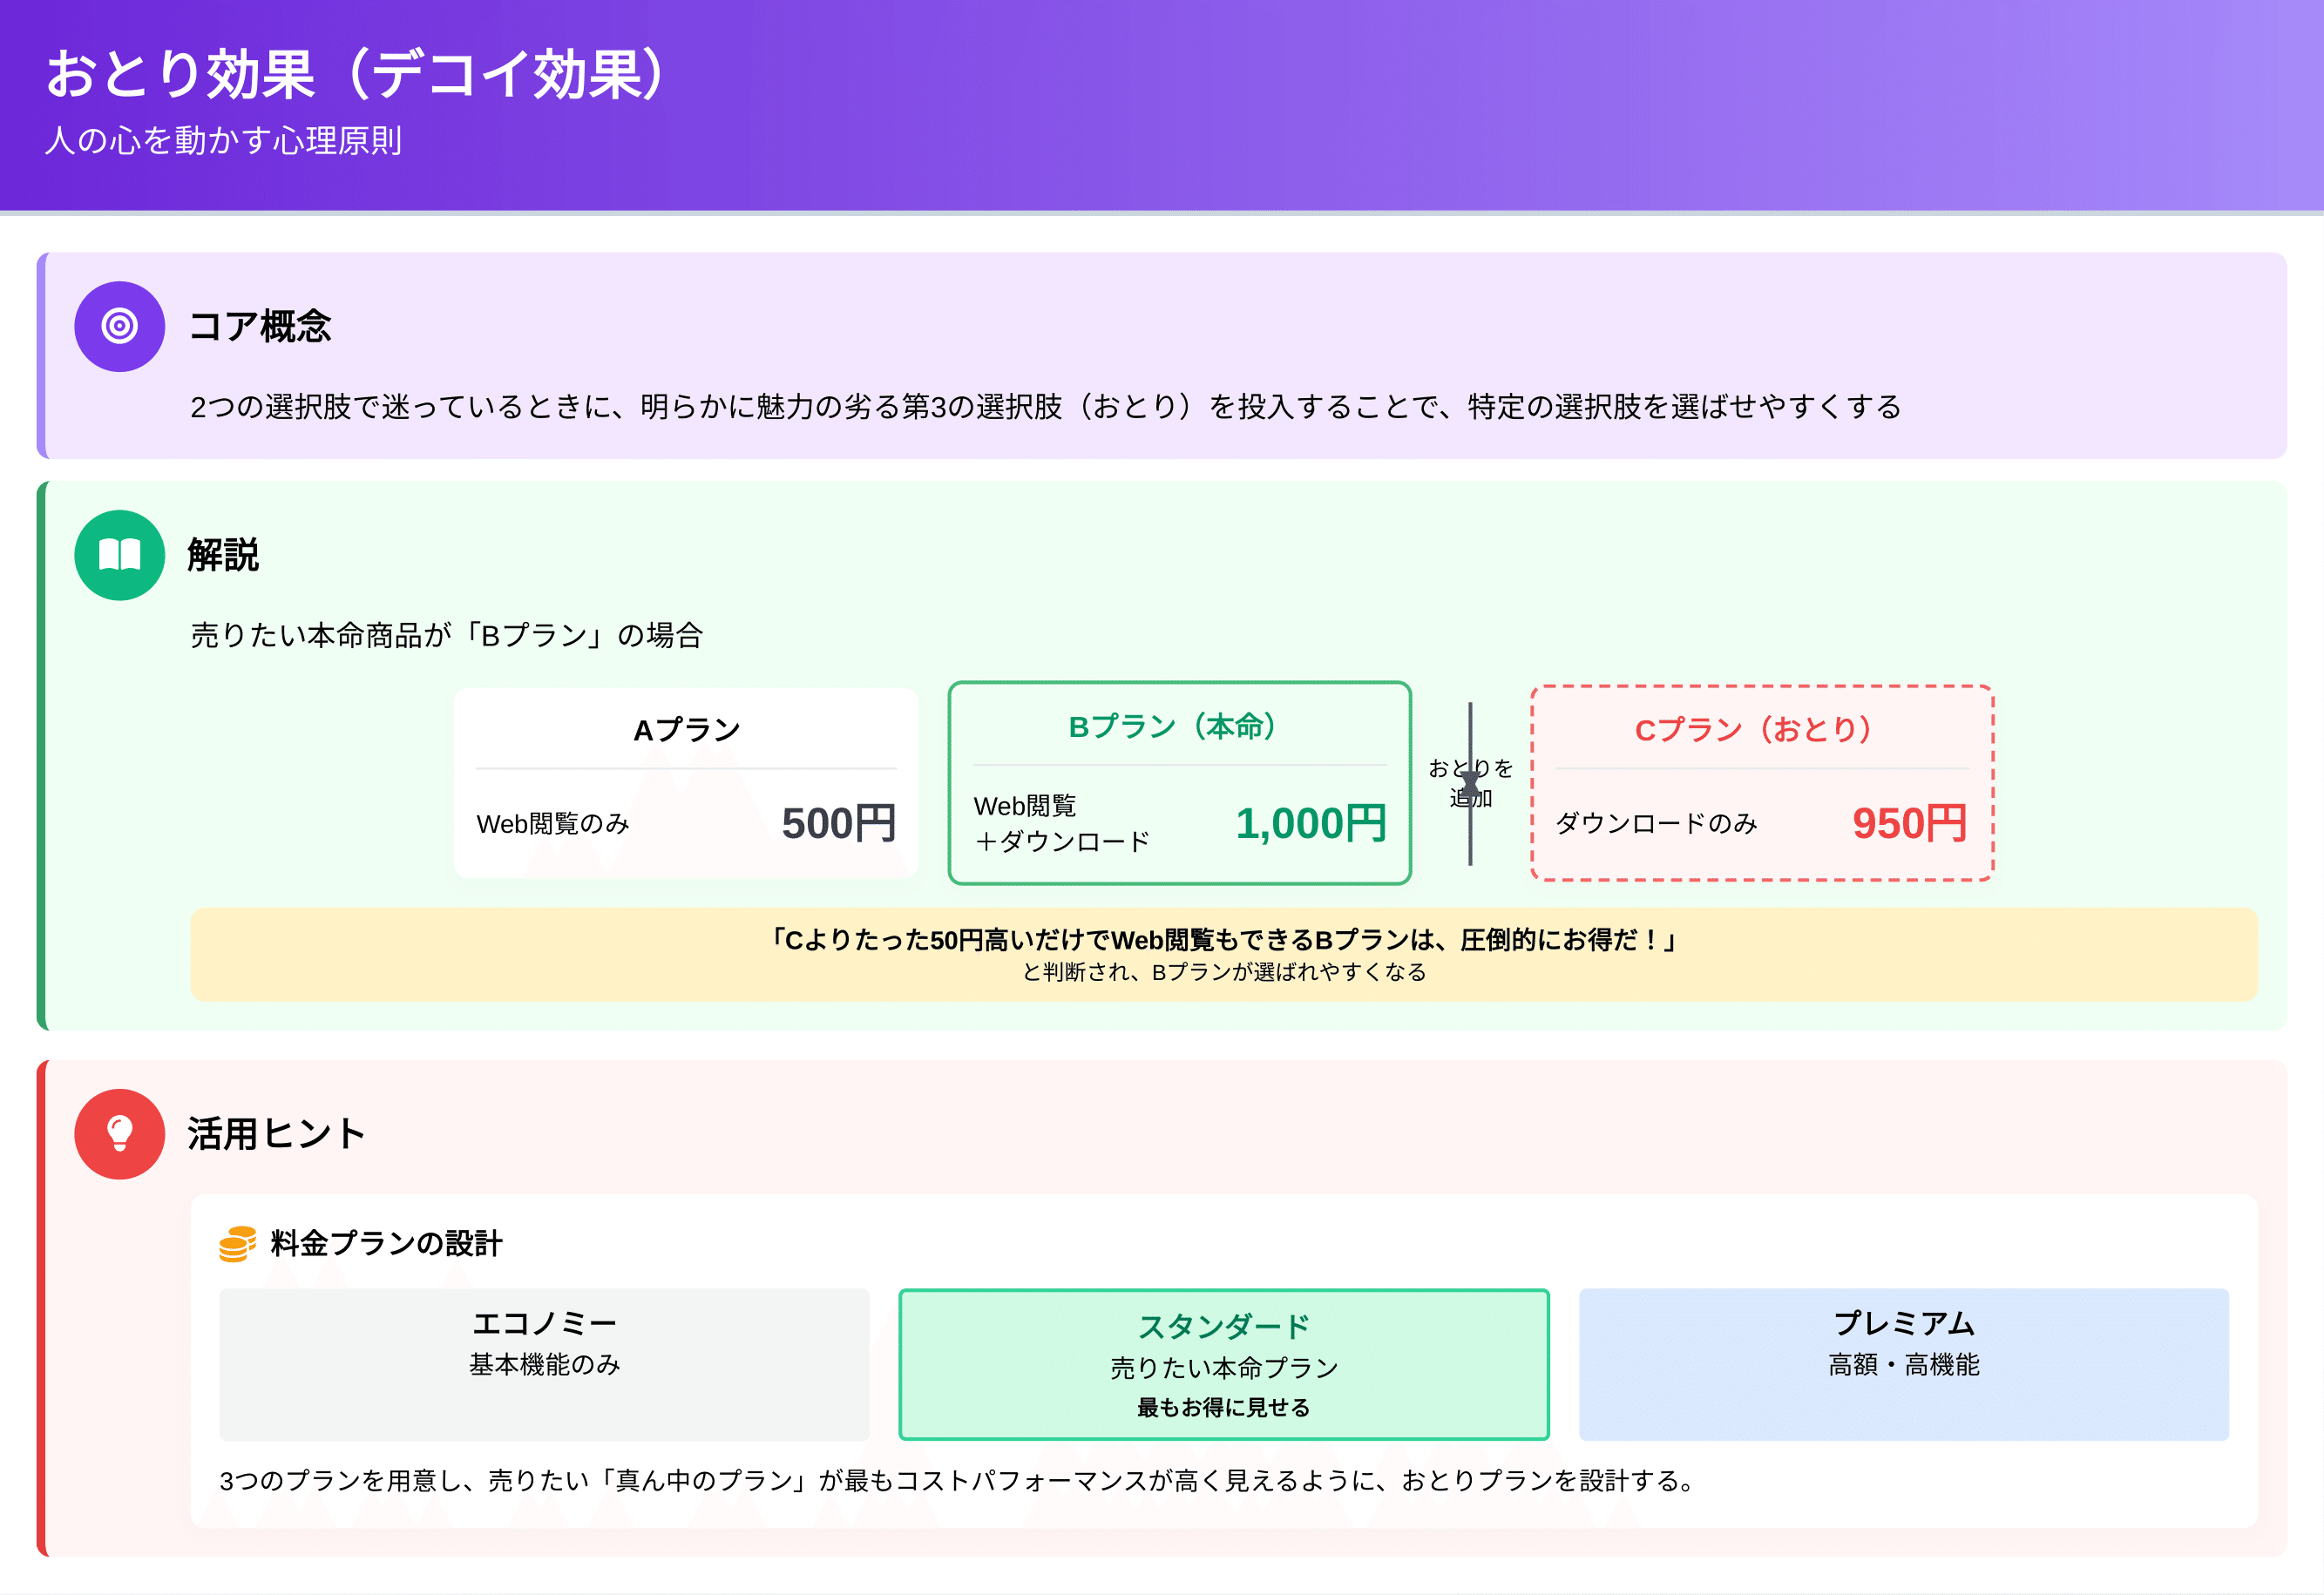Click the purple target icon beside コア概念
2324x1595 pixels.
[x=119, y=326]
